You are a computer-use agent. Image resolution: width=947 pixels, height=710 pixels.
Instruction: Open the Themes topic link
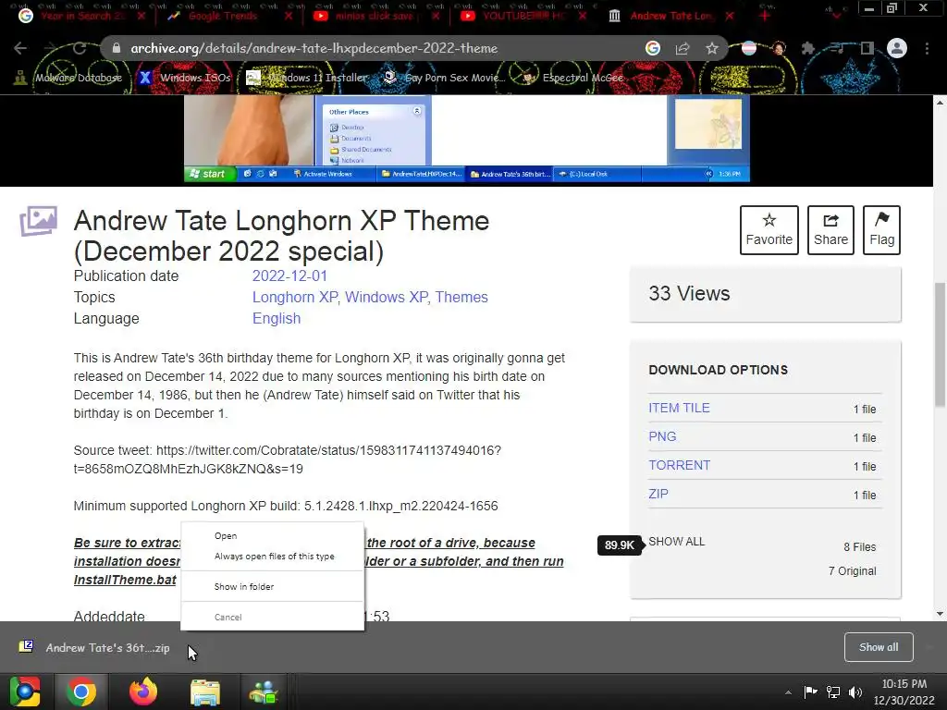click(x=461, y=297)
